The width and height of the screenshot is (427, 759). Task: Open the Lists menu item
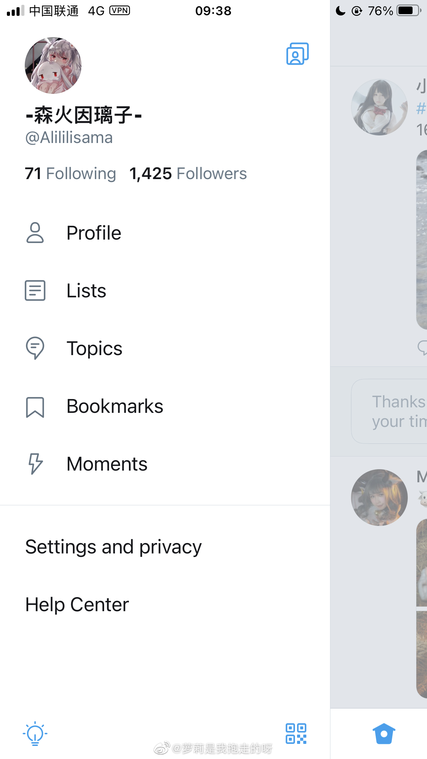pos(165,290)
